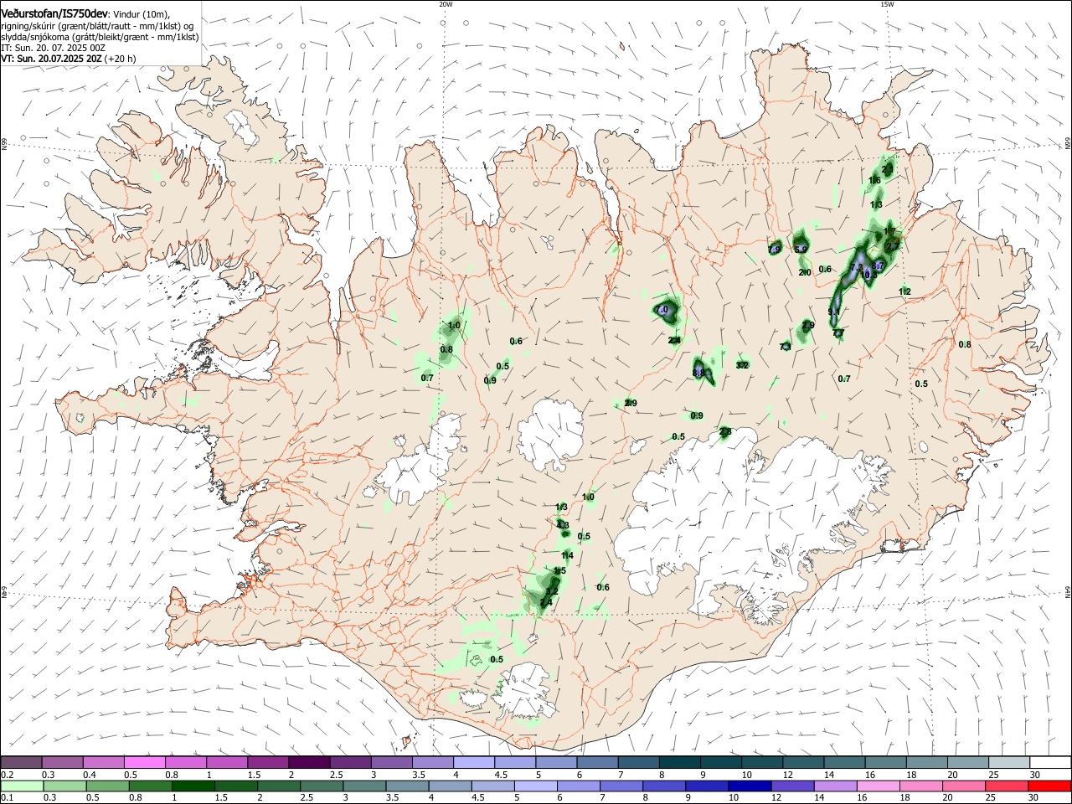
Task: Click the 2.0 precipitation value on map
Action: click(804, 272)
